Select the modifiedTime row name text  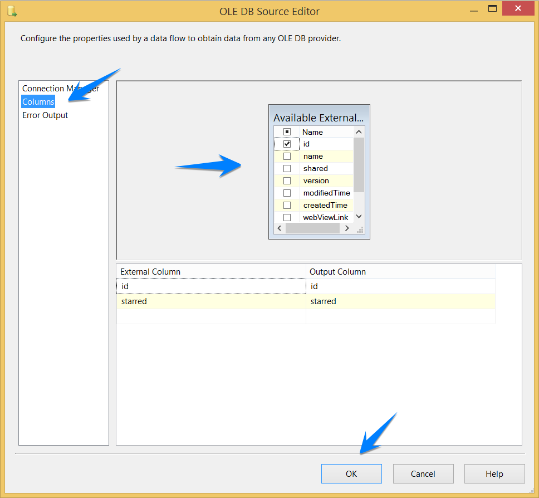click(x=326, y=193)
